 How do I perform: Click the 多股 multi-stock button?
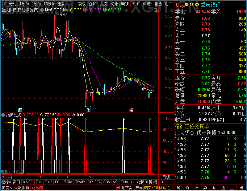pos(103,4)
